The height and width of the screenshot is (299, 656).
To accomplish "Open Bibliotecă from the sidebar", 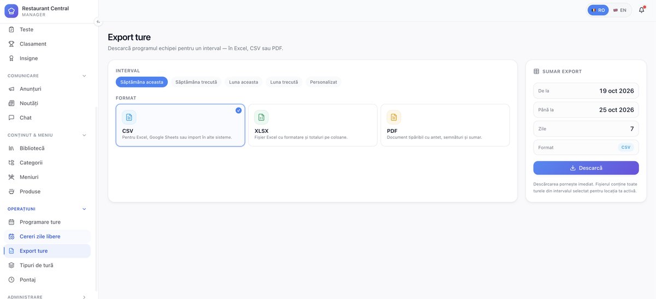I will (47, 148).
